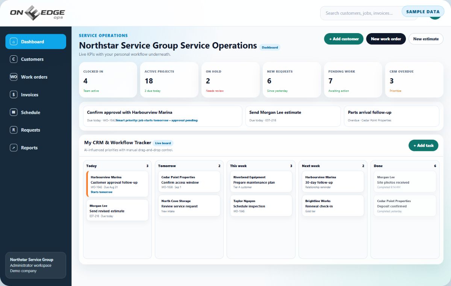Open the Customers menu label
Image resolution: width=451 pixels, height=286 pixels.
pyautogui.click(x=32, y=59)
